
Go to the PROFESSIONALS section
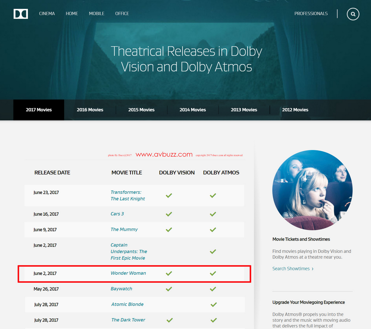(311, 13)
